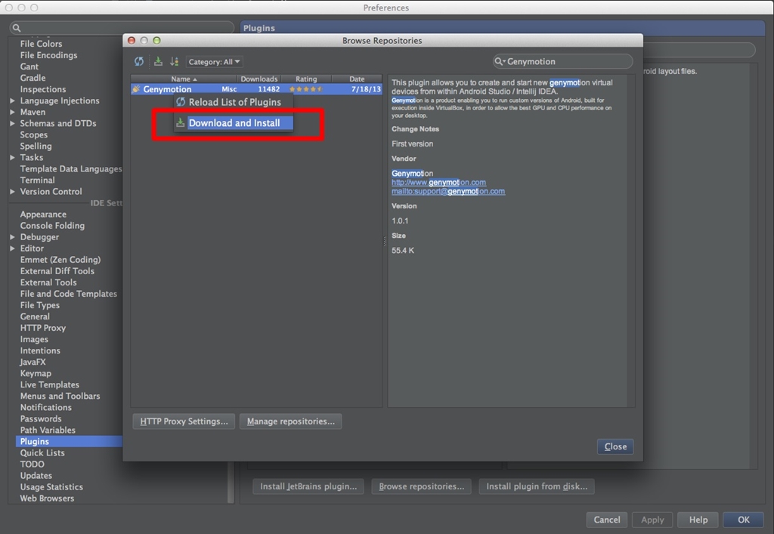Click the refresh plugin list toolbar icon

(x=139, y=62)
